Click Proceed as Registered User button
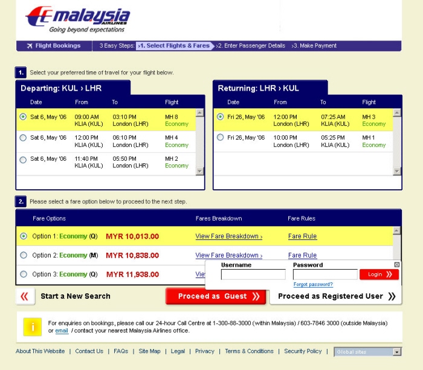Image resolution: width=423 pixels, height=370 pixels. 336,296
